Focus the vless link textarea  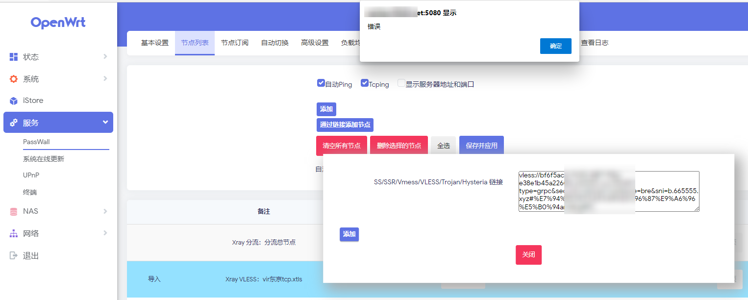tap(609, 191)
